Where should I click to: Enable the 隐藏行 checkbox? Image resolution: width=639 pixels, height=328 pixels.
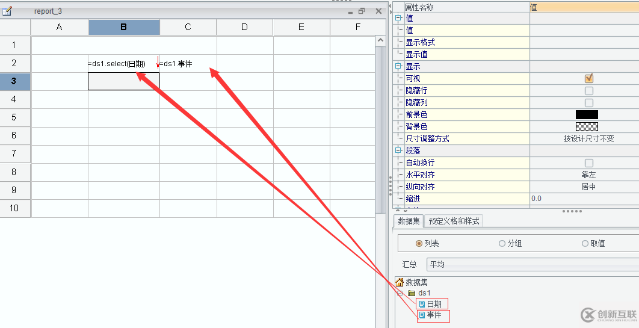(589, 90)
